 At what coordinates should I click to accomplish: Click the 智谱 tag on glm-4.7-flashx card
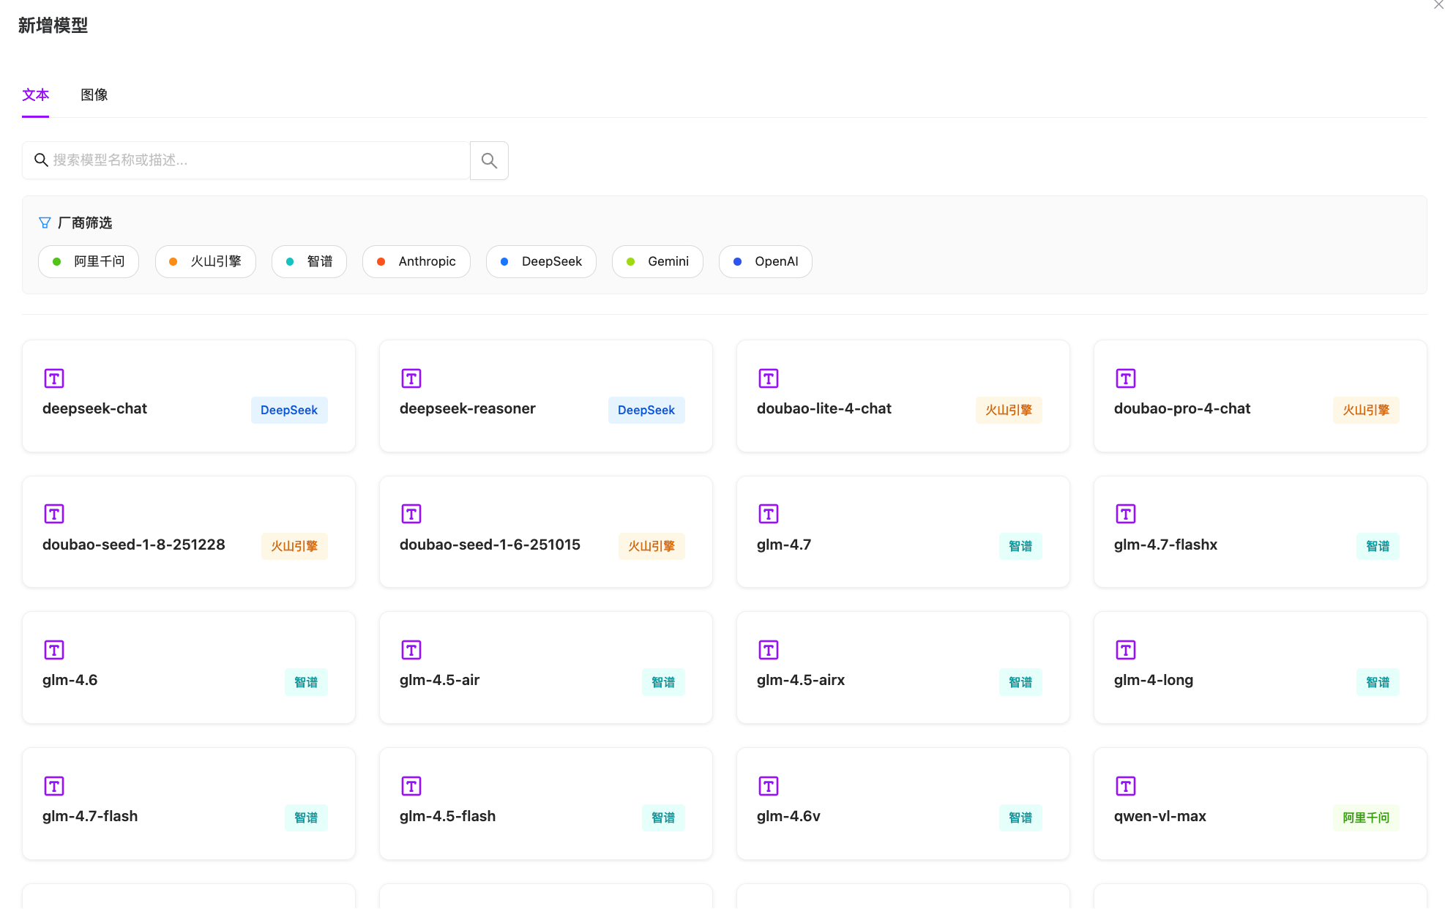1378,546
